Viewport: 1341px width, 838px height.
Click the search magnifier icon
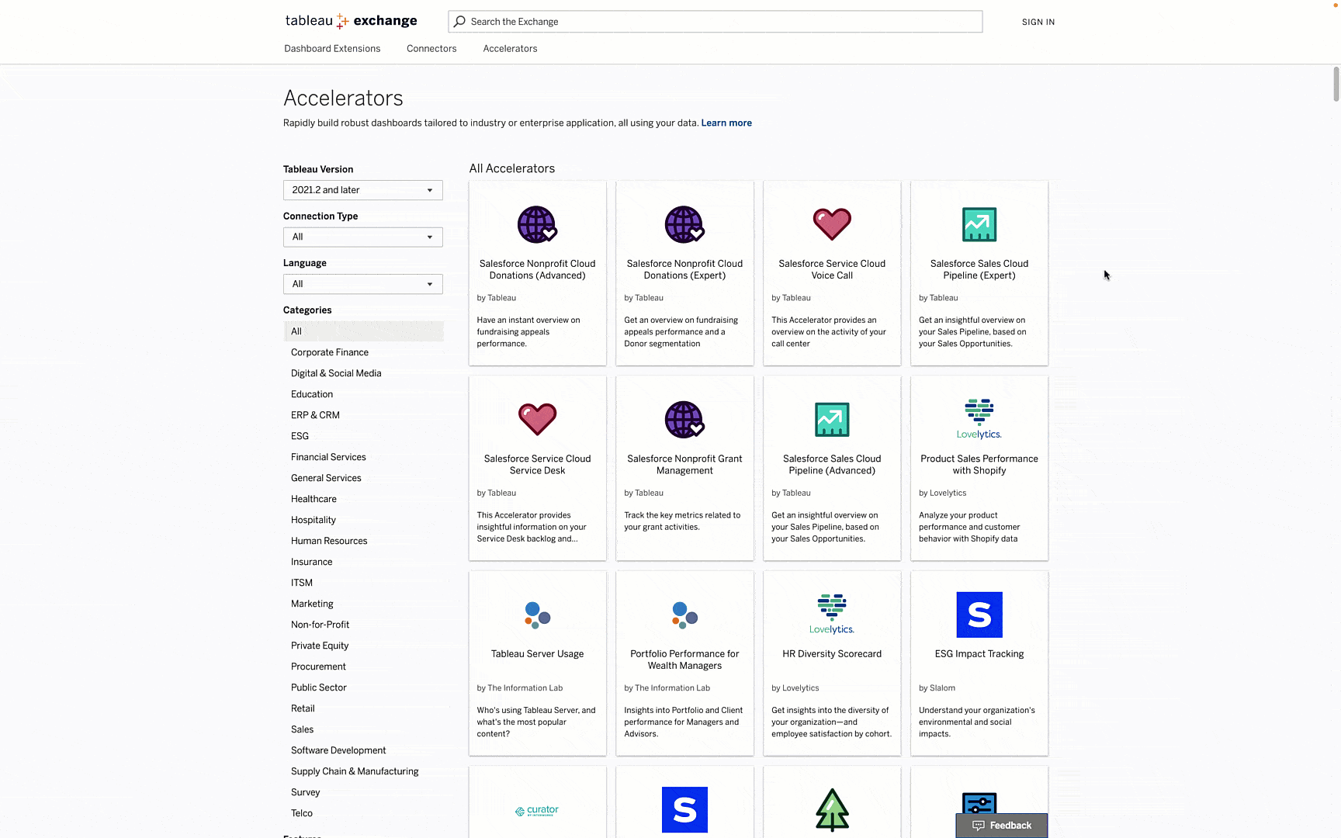click(459, 22)
